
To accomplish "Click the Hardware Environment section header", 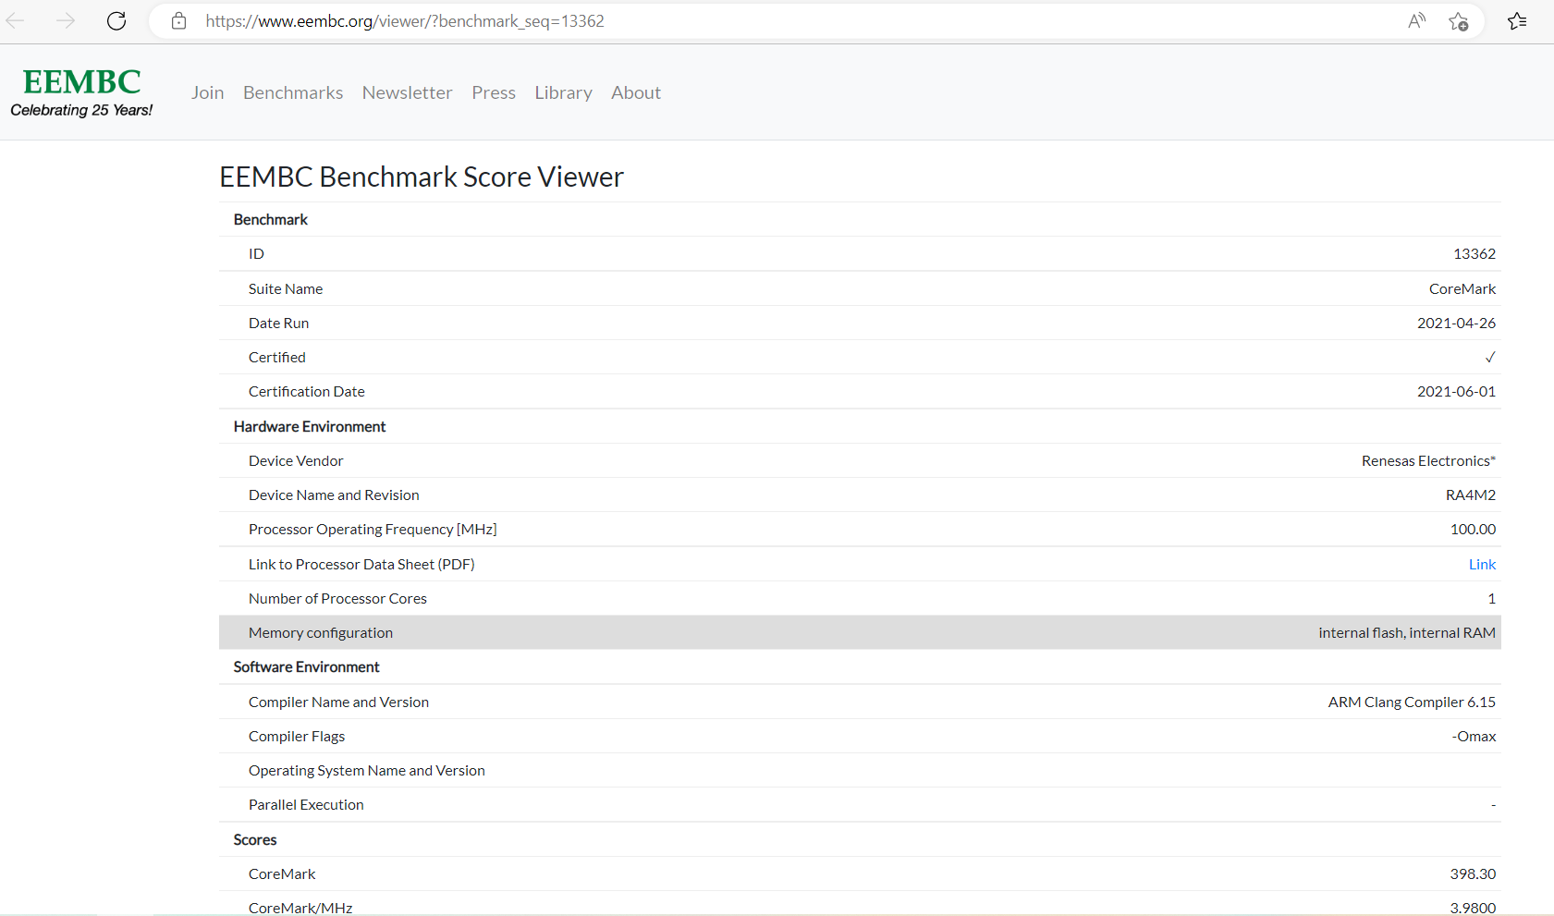I will point(310,426).
